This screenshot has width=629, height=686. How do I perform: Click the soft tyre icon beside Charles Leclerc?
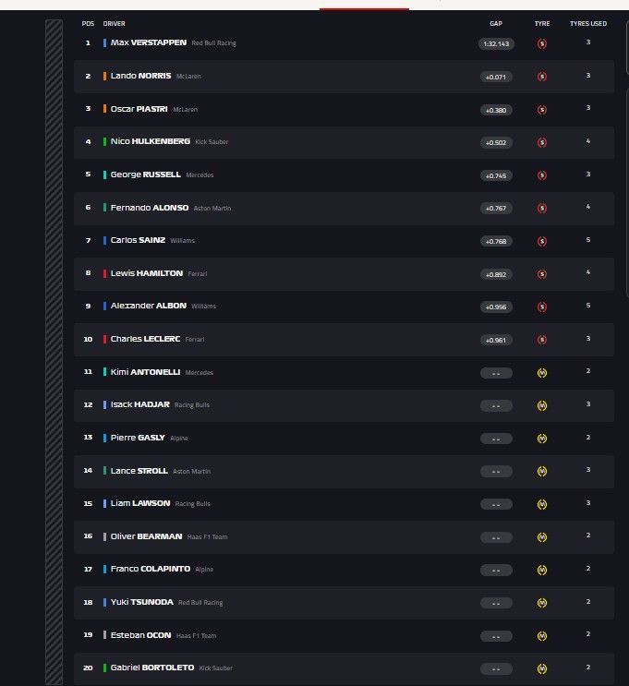coord(542,340)
